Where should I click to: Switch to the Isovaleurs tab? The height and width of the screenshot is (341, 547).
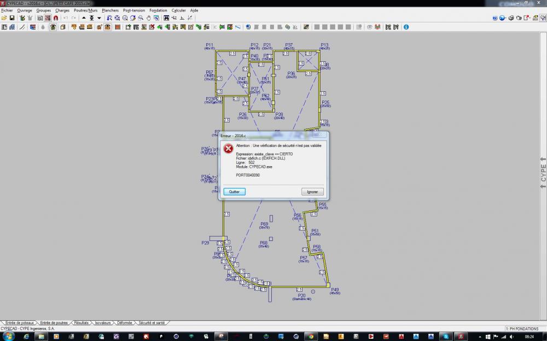coord(103,323)
